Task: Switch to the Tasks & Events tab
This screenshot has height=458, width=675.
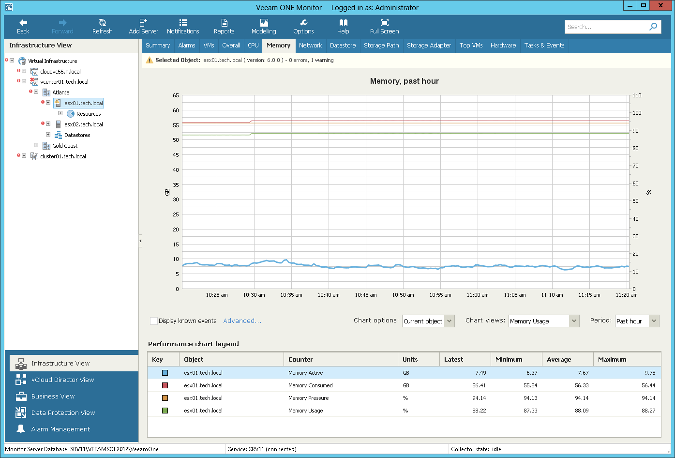Action: point(544,46)
